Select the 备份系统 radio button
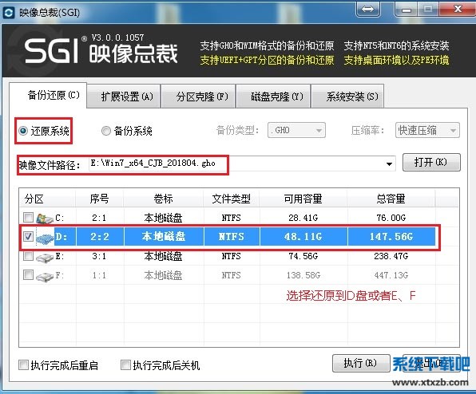This screenshot has height=394, width=476. click(106, 131)
